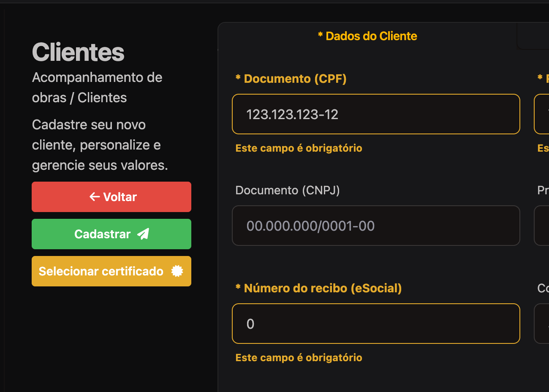The width and height of the screenshot is (549, 392).
Task: Click the required-field error below the CPF field
Action: click(299, 148)
